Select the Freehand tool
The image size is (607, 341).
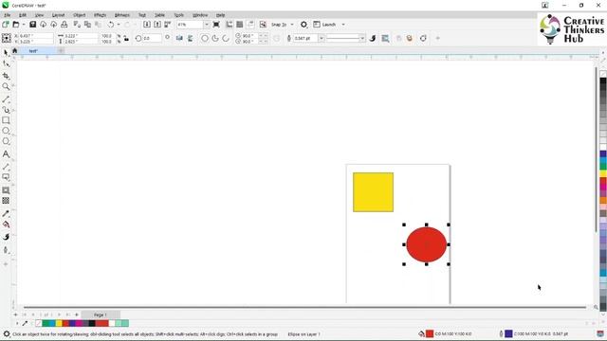tap(6, 99)
